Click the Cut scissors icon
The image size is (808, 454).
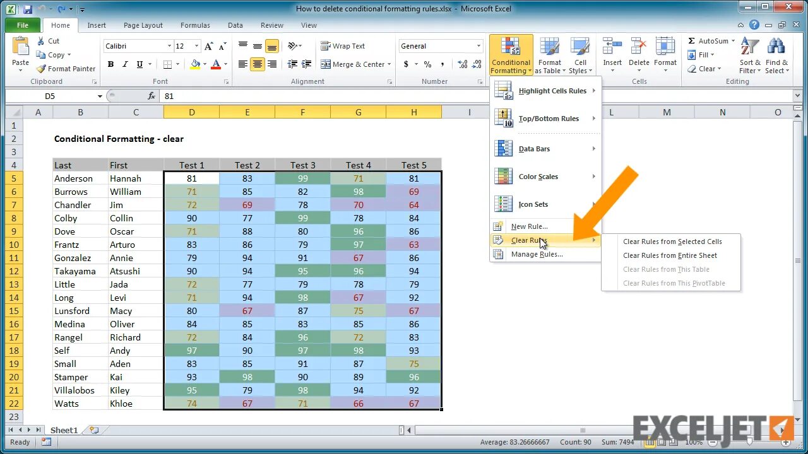point(41,41)
